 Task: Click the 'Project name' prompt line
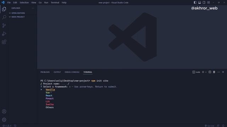(55, 84)
